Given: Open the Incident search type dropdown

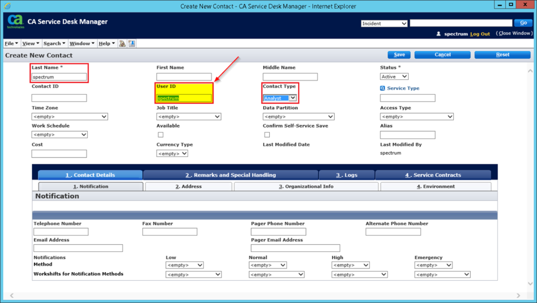Looking at the screenshot, I should 384,23.
